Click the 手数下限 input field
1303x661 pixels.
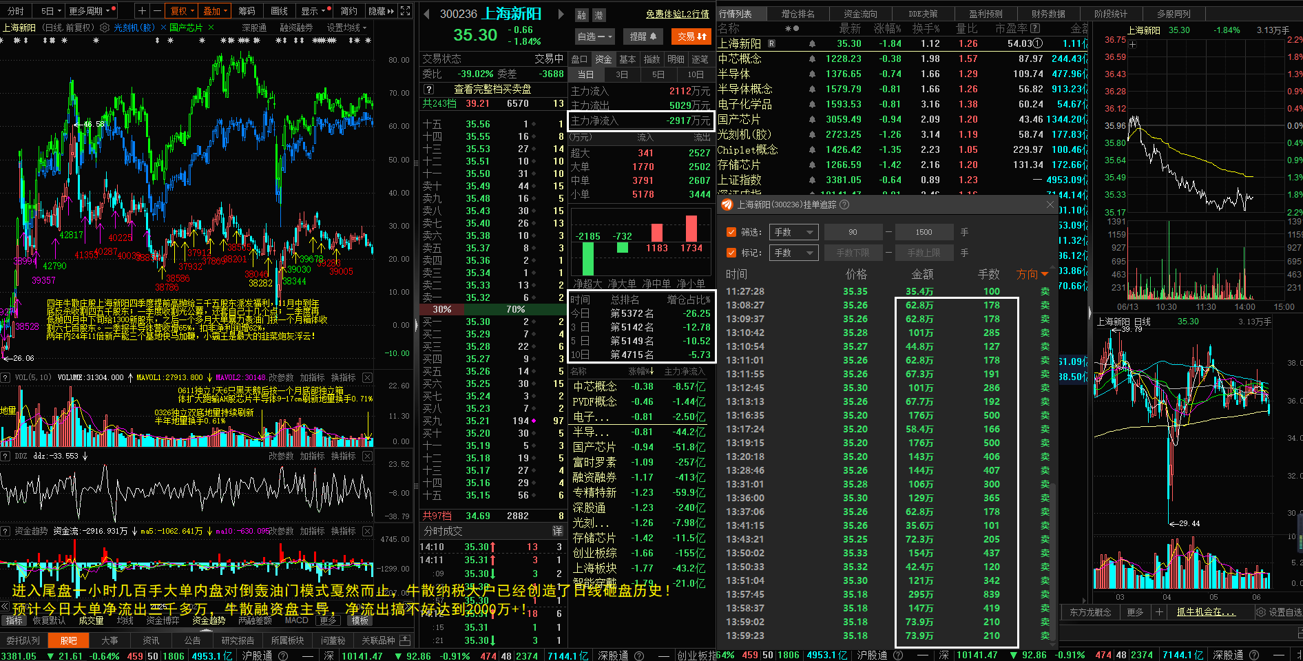(853, 253)
